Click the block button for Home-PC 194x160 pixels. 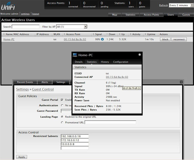point(165,39)
